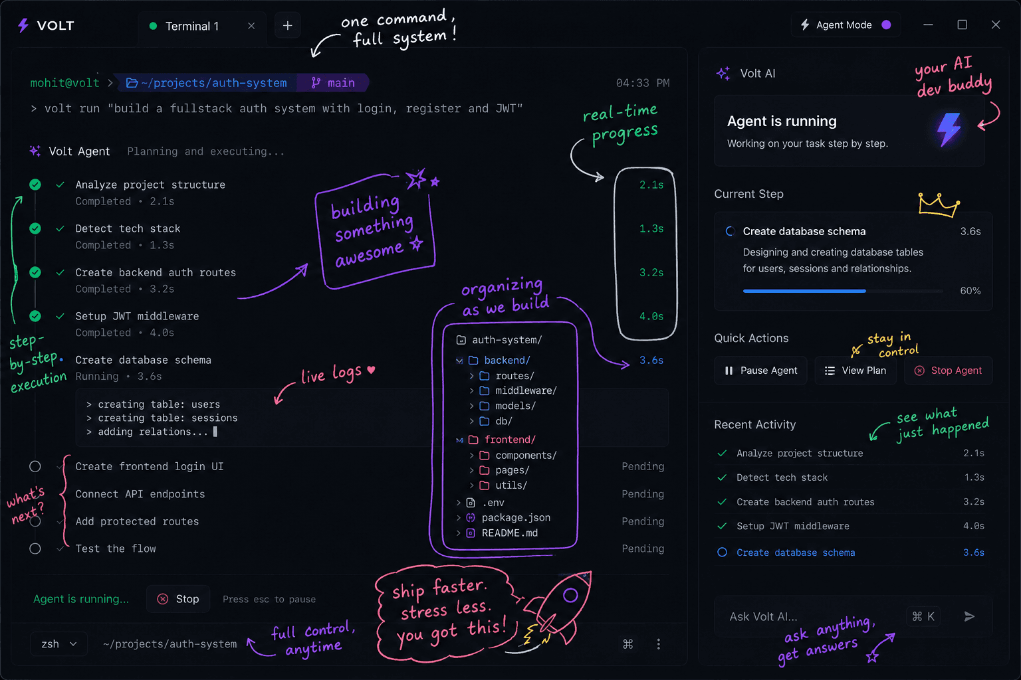
Task: Click the mohit@volt prompt user
Action: click(x=64, y=83)
